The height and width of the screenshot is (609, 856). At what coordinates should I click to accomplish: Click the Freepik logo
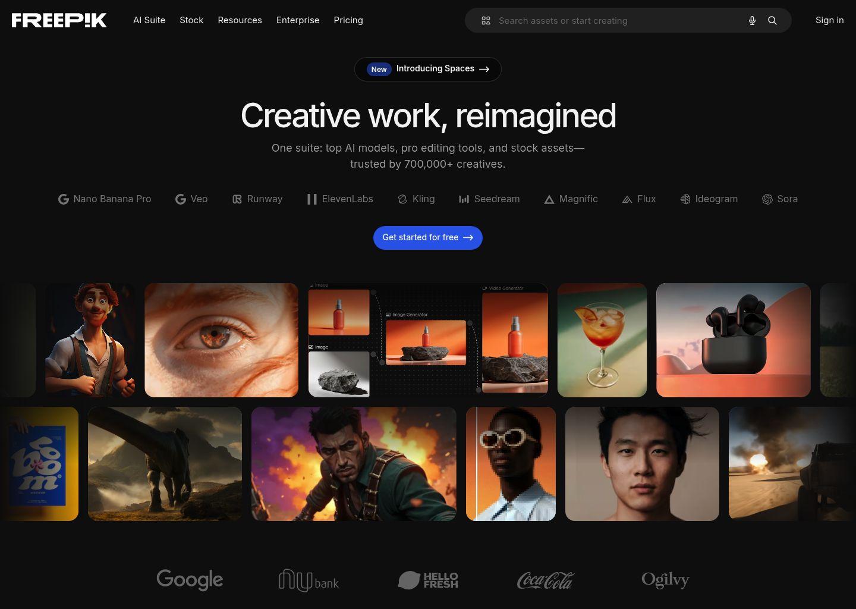click(x=59, y=20)
